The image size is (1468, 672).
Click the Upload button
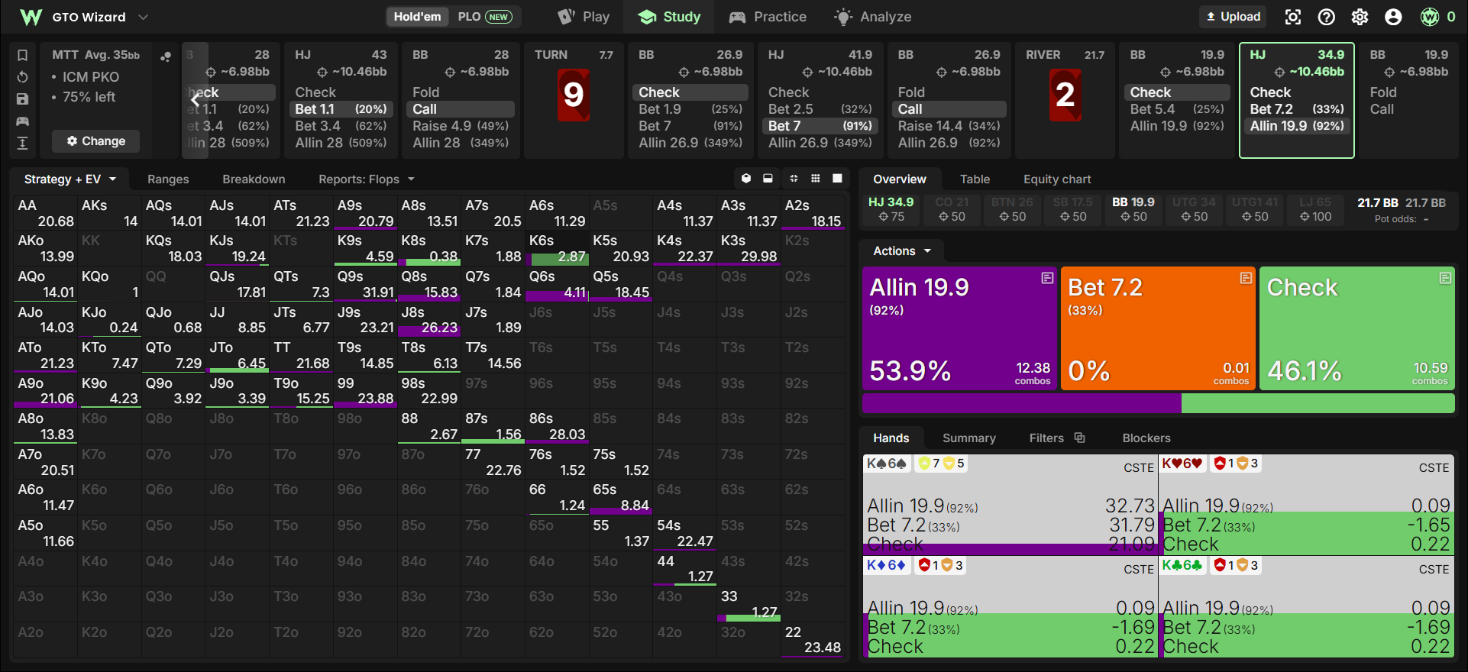[1233, 17]
